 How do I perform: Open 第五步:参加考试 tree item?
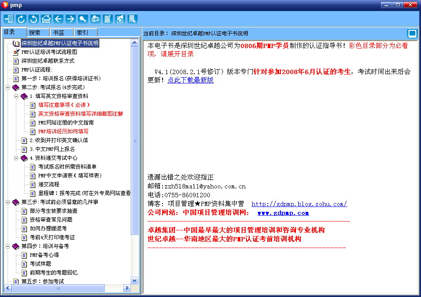(x=42, y=281)
